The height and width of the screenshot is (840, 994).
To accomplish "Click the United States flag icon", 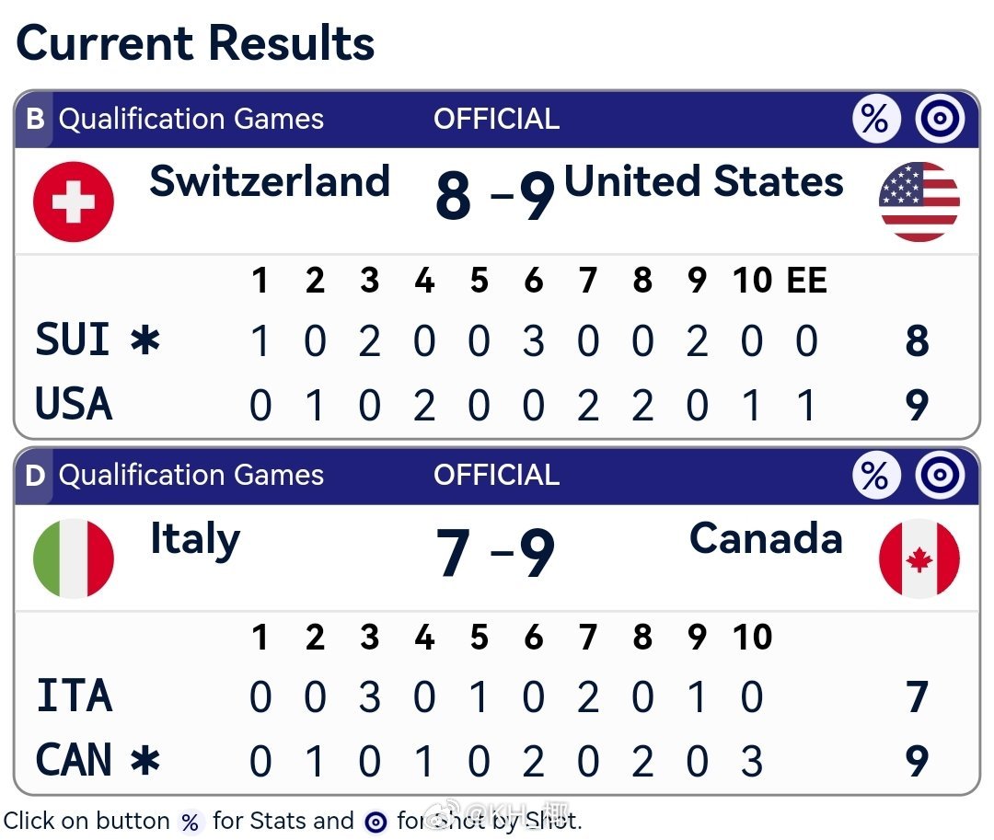I will [x=919, y=201].
